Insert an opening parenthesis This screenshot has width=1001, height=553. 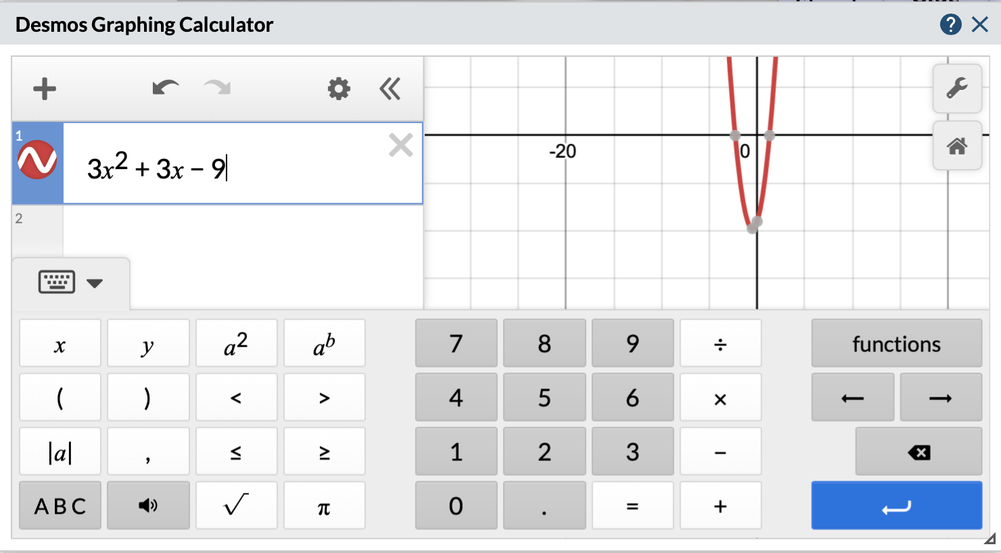point(60,398)
